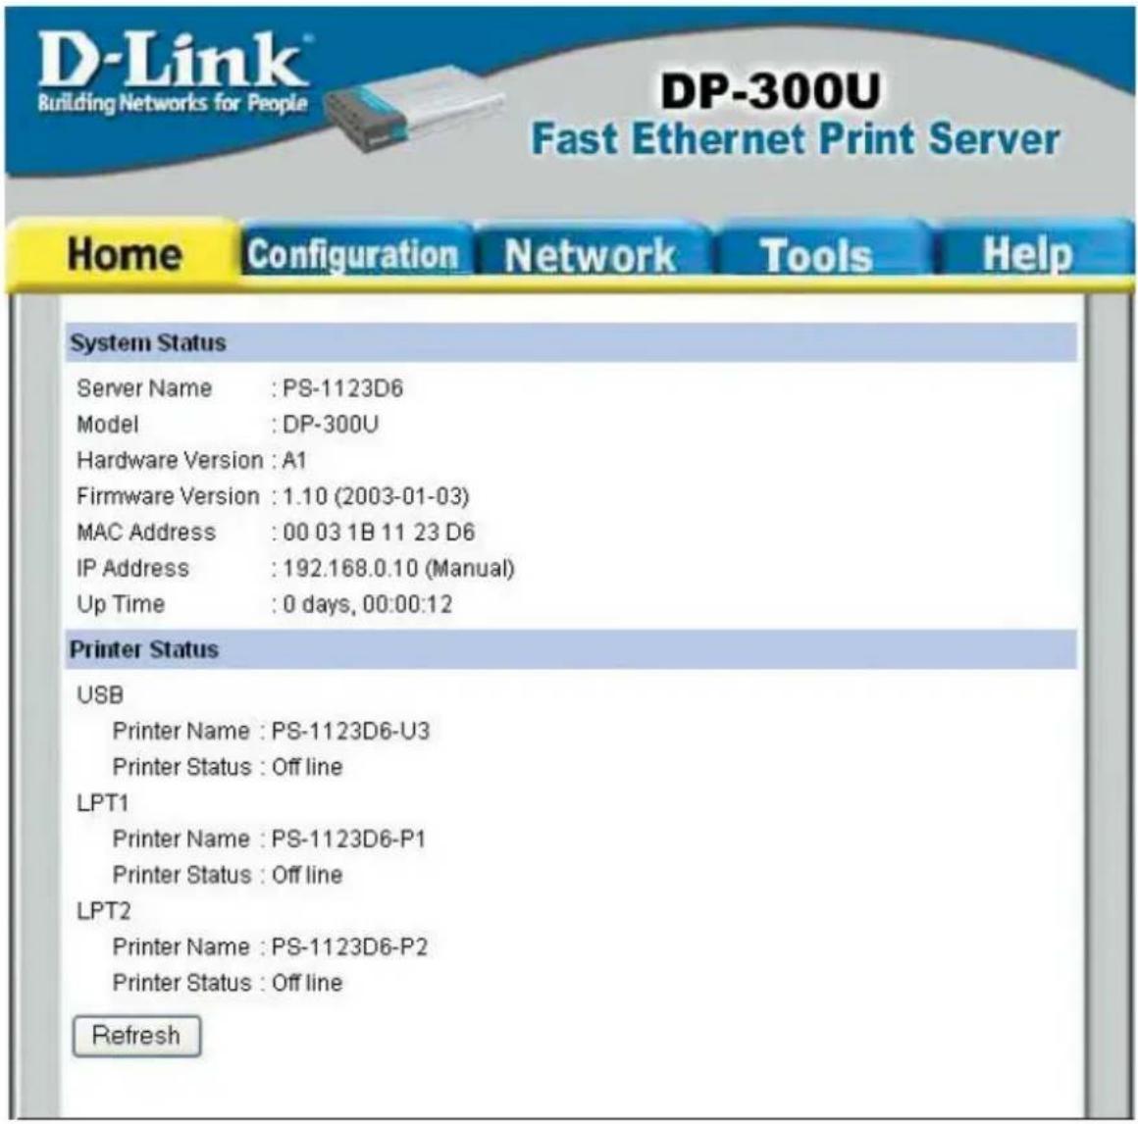Screen dimensions: 1138x1124
Task: Click Off line status under LPT2
Action: click(x=307, y=983)
